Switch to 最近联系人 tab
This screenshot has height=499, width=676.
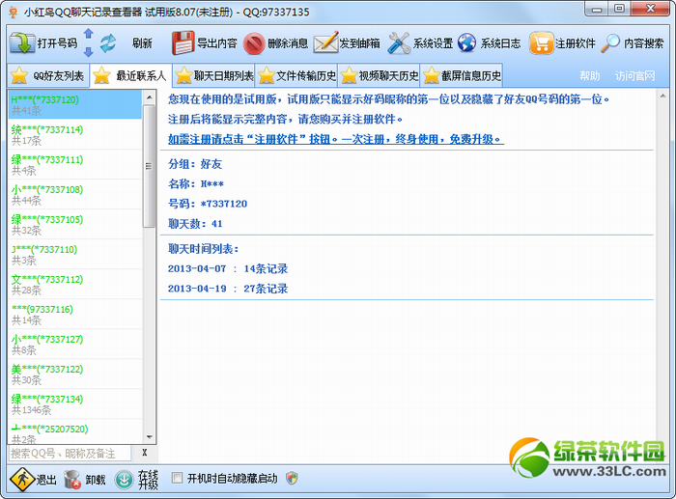[x=131, y=76]
